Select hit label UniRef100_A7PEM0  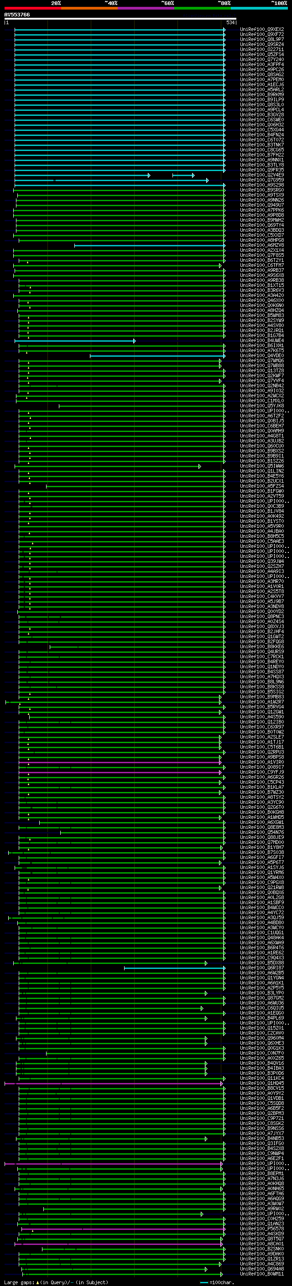pos(262,79)
